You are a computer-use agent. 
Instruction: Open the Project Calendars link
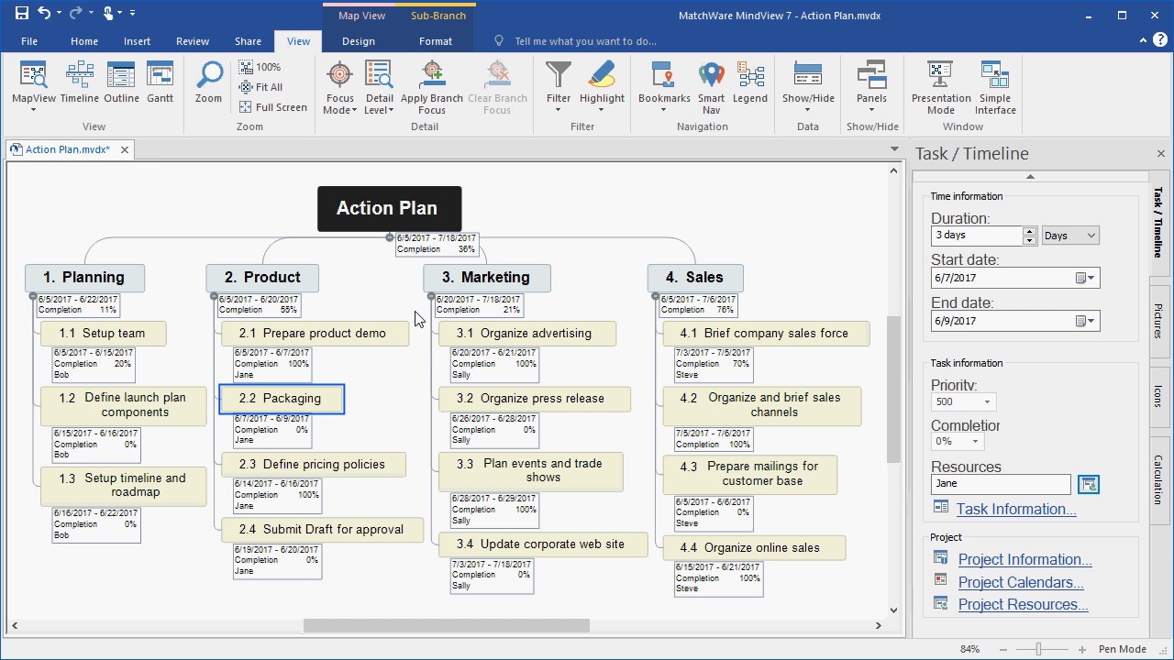tap(1021, 582)
